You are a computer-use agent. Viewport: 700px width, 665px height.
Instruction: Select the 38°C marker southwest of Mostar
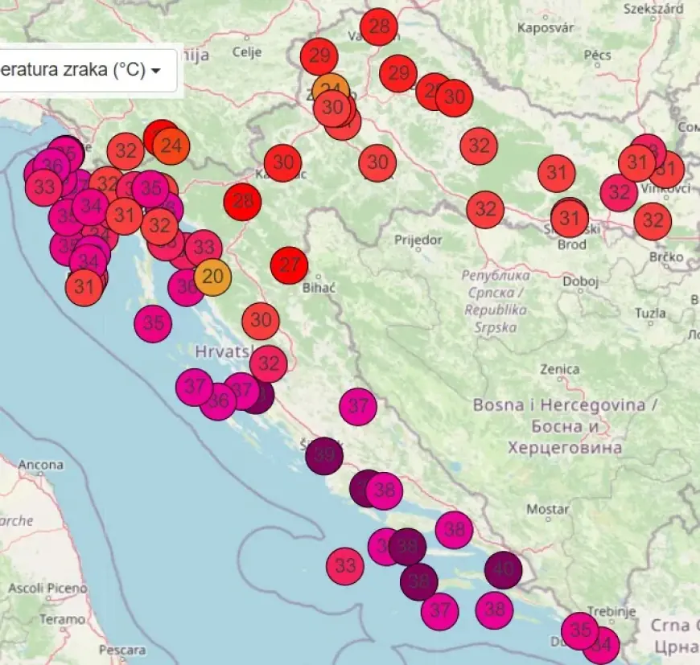click(452, 530)
